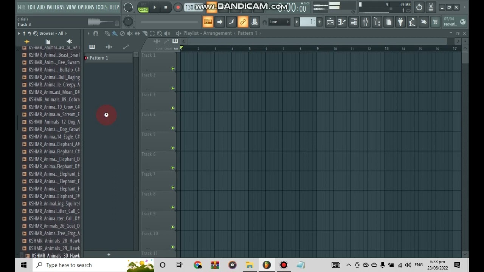The image size is (484, 272).
Task: Pick the Zoom magnifier tool in playlist
Action: coord(160,34)
